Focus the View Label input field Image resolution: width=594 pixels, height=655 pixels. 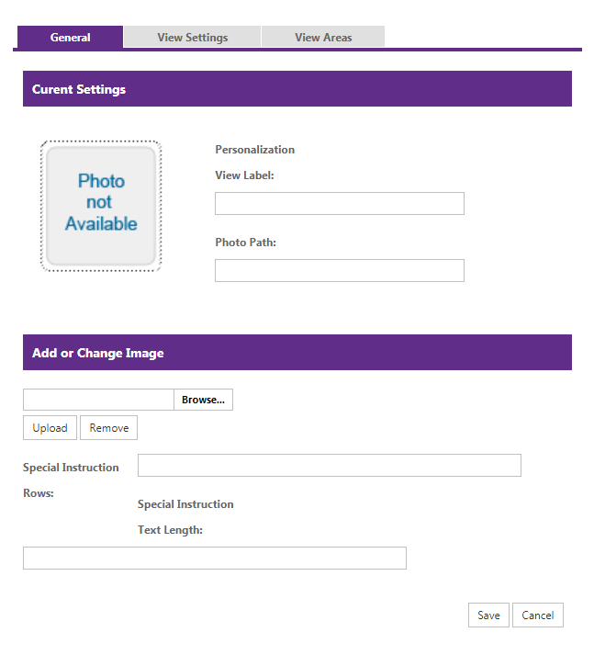tap(339, 204)
